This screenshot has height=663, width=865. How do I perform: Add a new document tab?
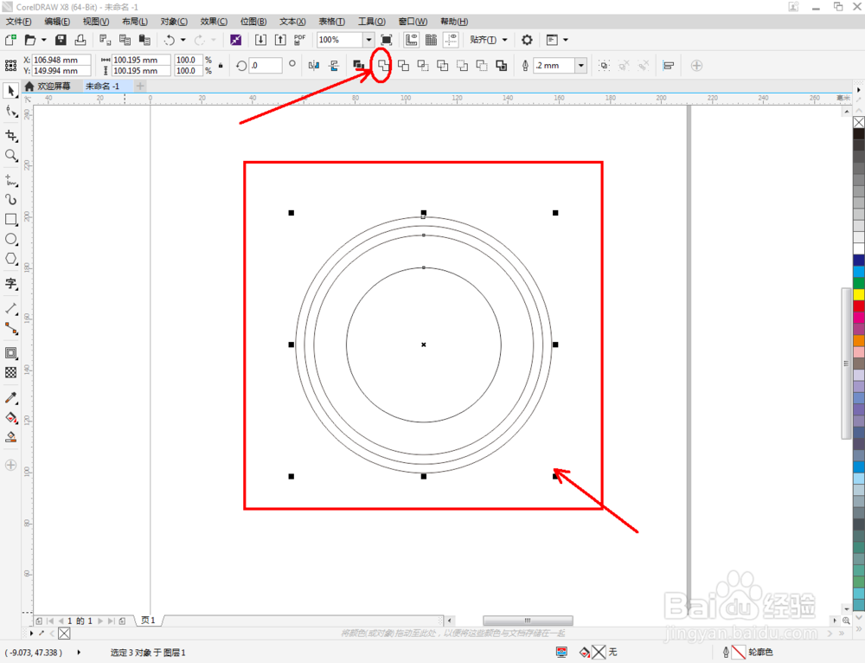140,86
